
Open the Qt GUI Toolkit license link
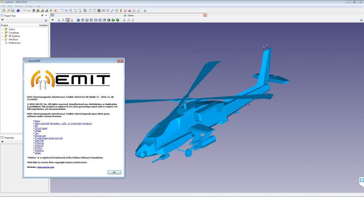[41, 128]
